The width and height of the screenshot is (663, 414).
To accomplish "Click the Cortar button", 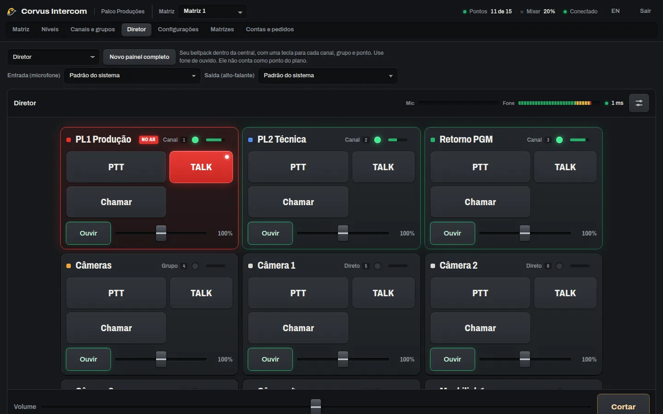I will coord(623,406).
